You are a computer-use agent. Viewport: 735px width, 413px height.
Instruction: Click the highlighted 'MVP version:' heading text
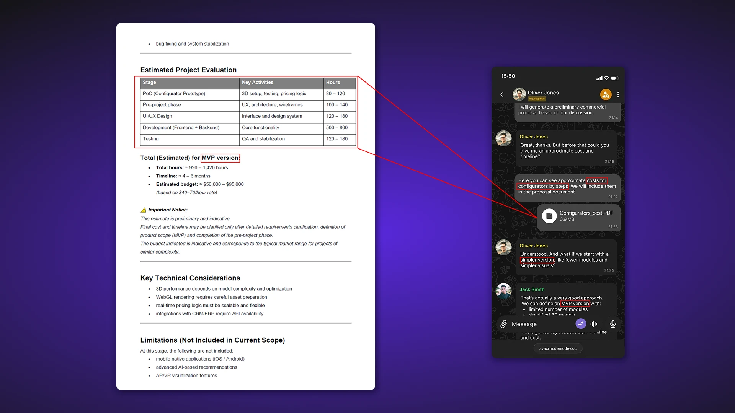pos(220,158)
